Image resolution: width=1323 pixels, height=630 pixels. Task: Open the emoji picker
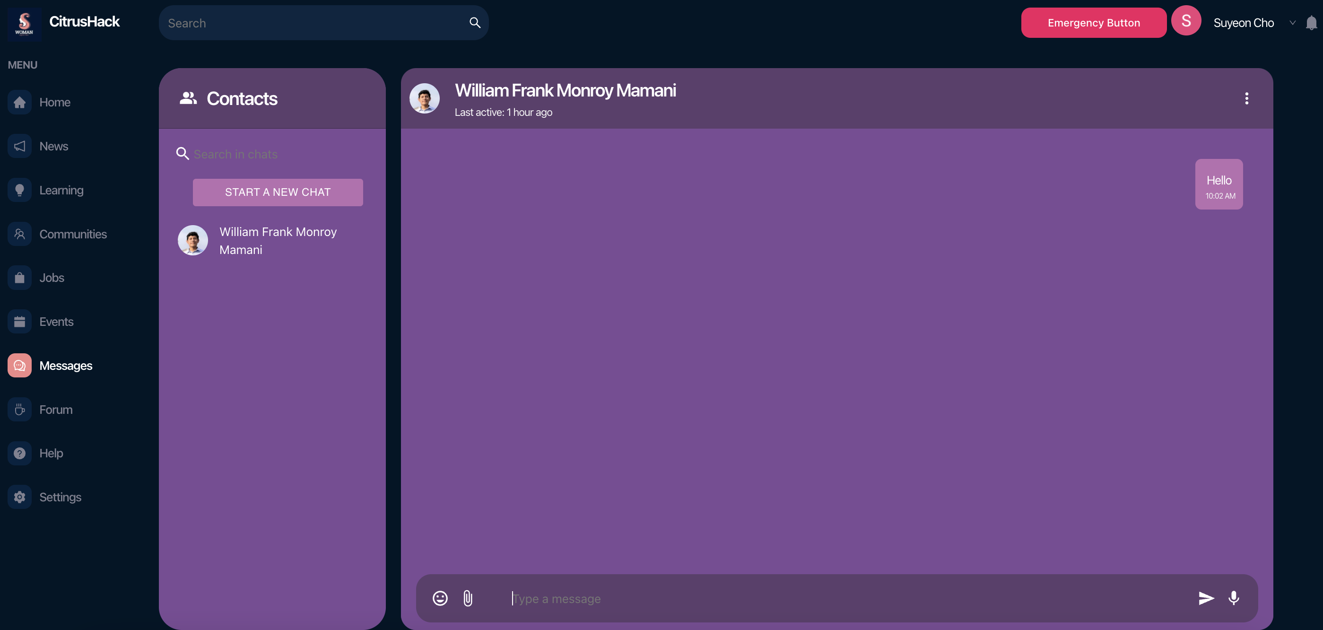[440, 598]
